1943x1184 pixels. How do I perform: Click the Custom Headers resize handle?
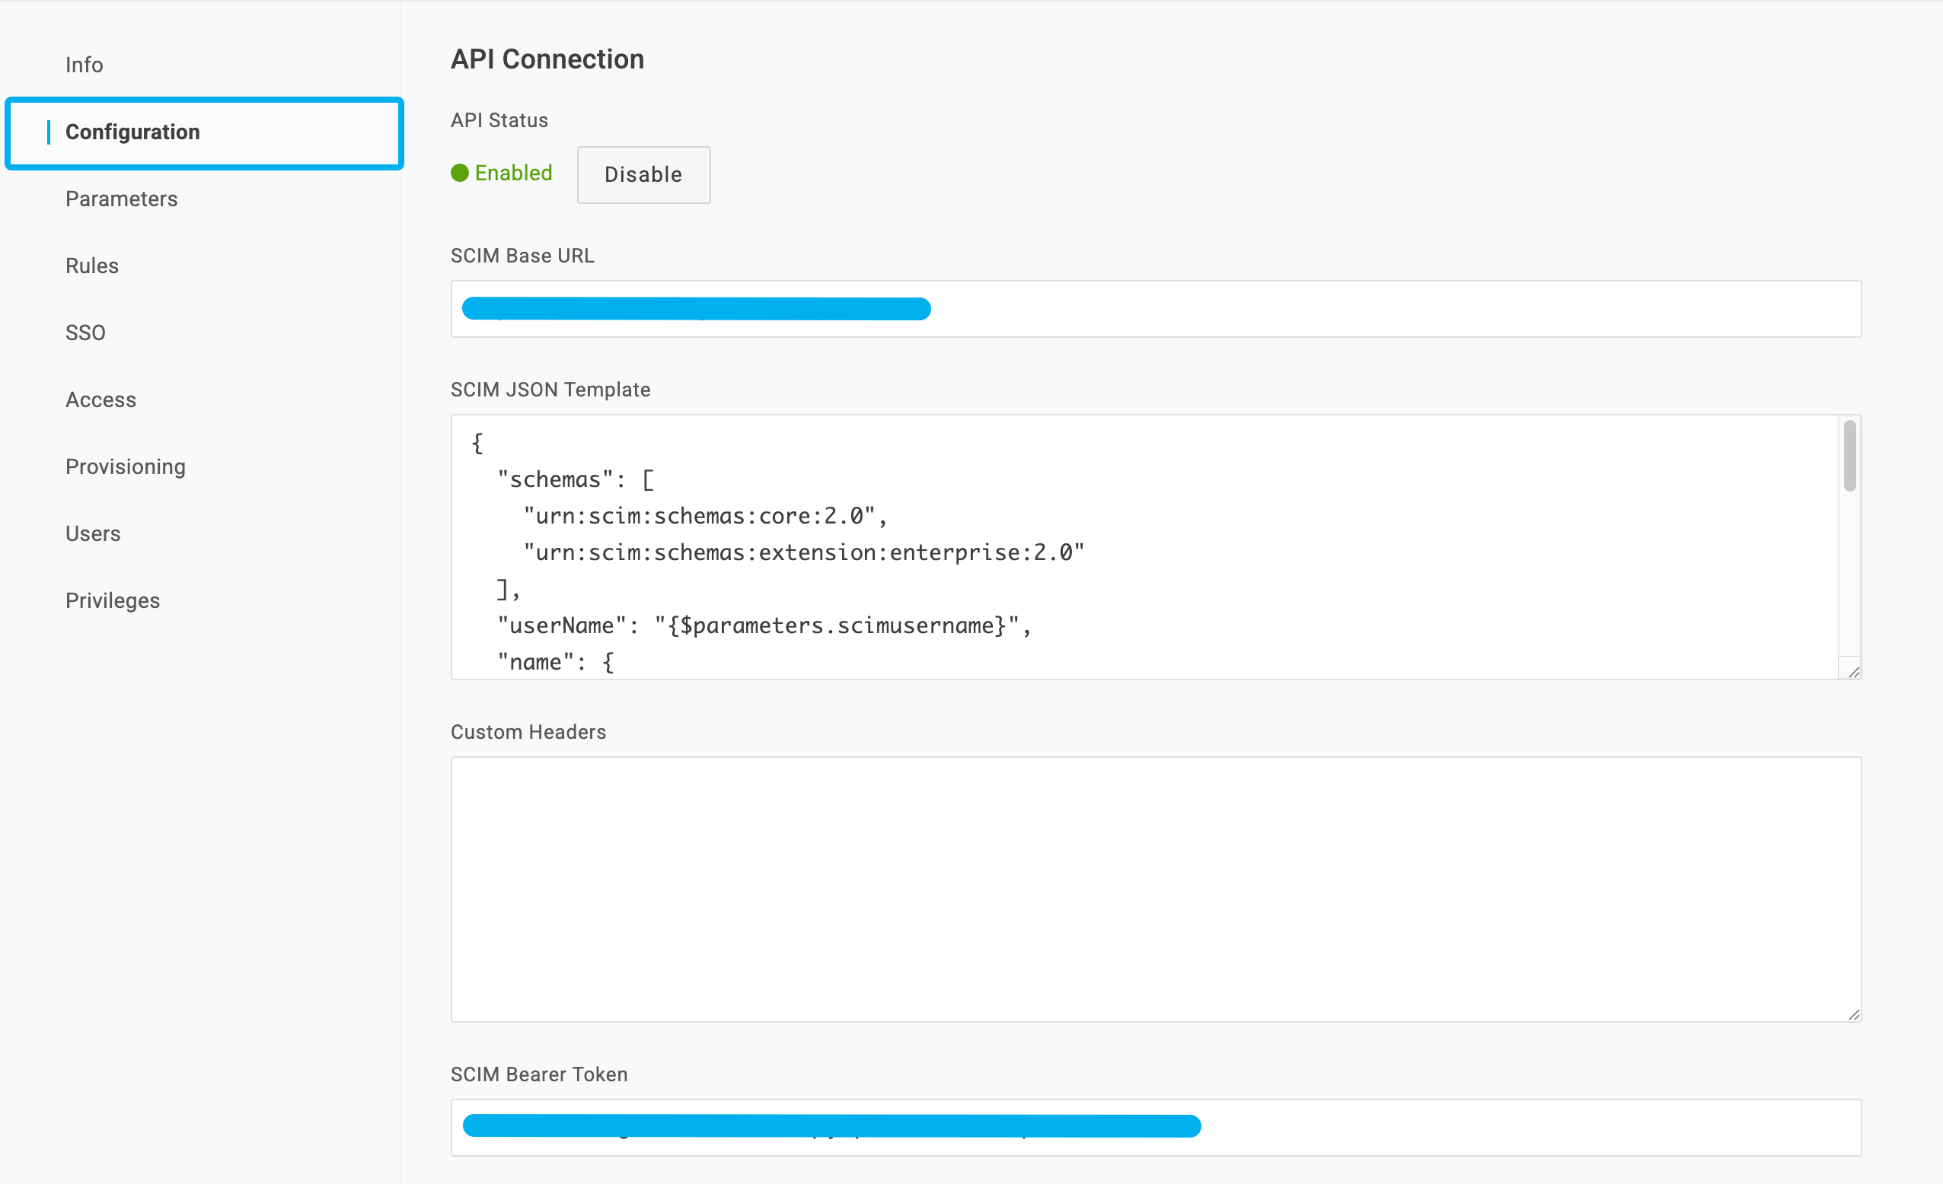pos(1854,1015)
